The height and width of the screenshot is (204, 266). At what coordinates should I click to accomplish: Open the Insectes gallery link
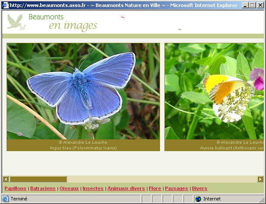[93, 188]
